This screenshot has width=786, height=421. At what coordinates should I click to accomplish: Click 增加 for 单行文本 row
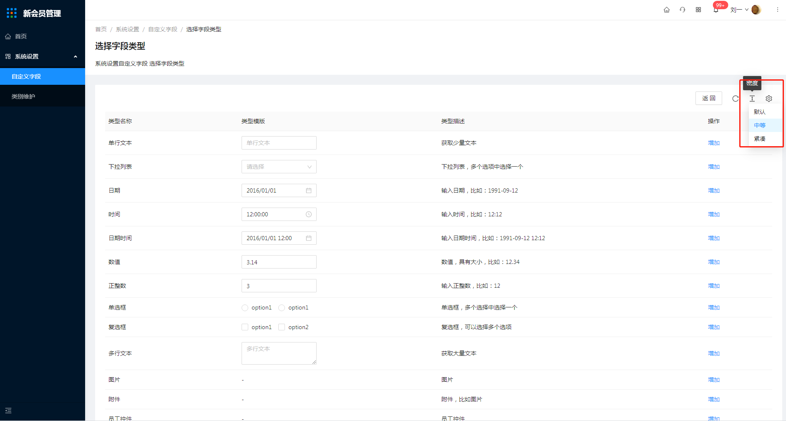tap(714, 143)
